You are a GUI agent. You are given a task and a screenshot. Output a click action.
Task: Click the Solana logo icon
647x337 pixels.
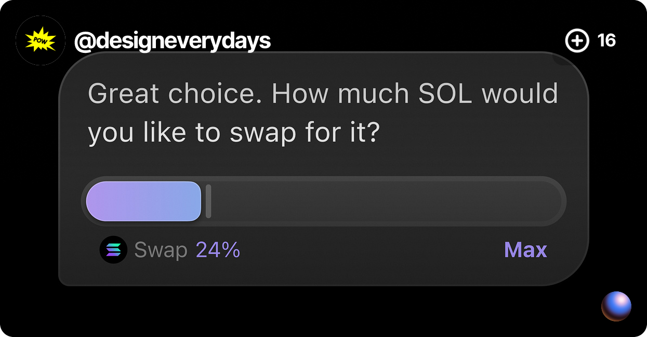coord(113,250)
